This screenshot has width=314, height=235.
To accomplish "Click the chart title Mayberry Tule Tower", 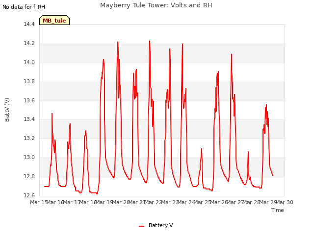I will pos(156,5).
